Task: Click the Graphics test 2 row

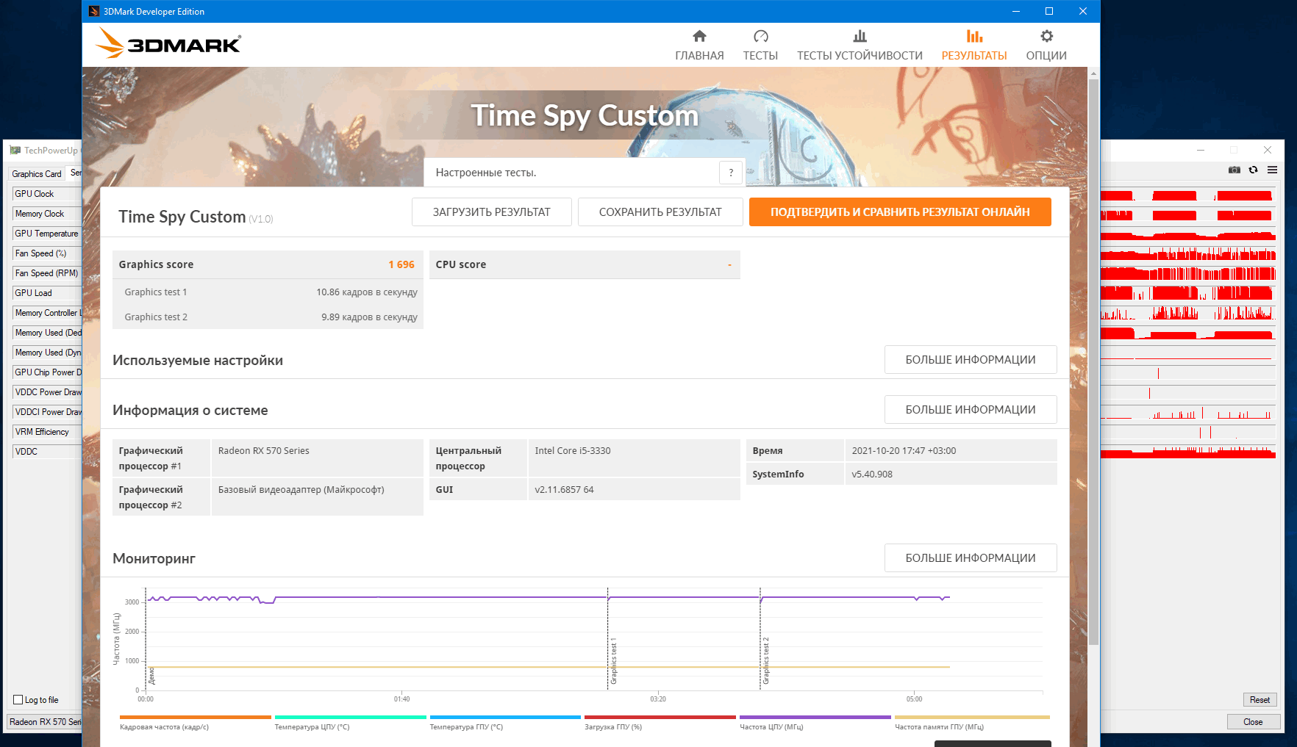Action: [268, 317]
